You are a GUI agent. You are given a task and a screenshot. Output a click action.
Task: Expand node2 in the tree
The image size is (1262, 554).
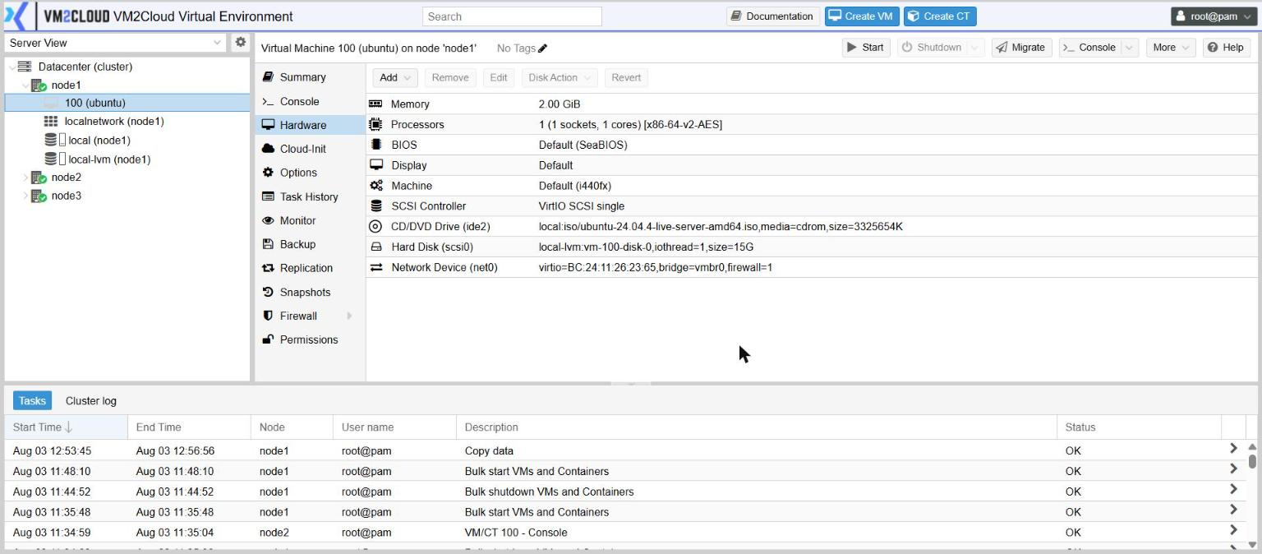[25, 178]
